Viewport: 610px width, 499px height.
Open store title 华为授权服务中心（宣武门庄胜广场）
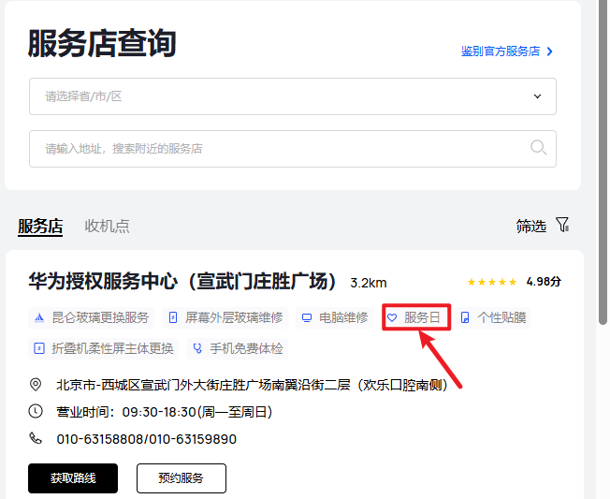(x=182, y=281)
